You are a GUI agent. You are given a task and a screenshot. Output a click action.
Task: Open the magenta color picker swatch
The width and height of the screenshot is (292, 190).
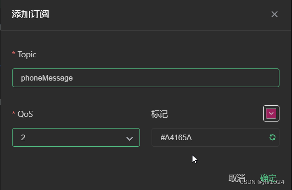pyautogui.click(x=271, y=113)
